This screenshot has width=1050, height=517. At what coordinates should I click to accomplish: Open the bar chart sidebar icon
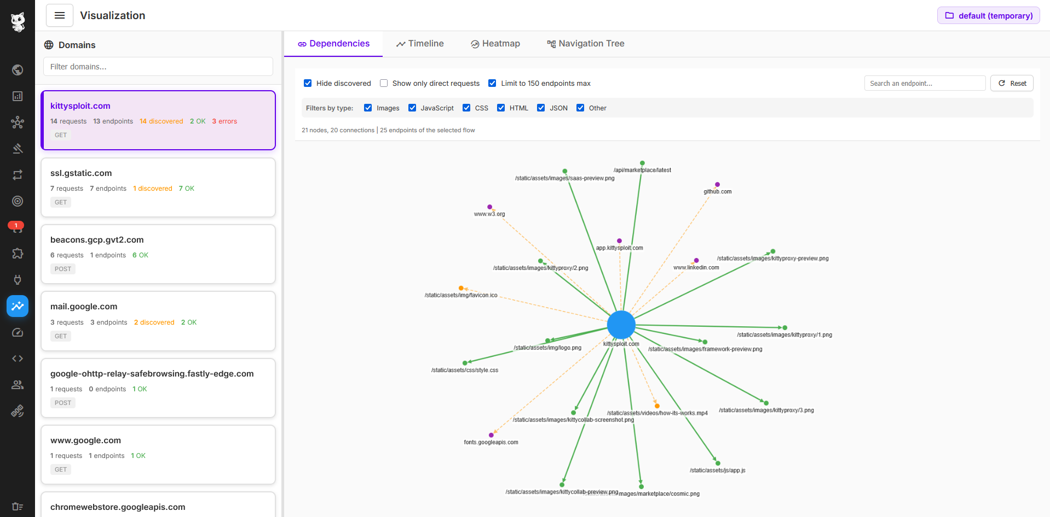pyautogui.click(x=18, y=96)
